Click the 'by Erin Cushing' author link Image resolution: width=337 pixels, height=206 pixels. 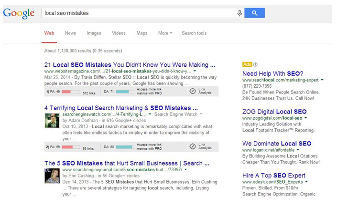point(78,176)
